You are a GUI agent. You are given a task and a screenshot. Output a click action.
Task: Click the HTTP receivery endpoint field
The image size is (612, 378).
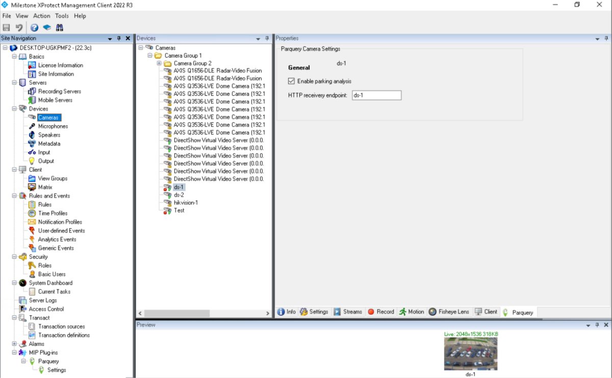click(x=376, y=95)
